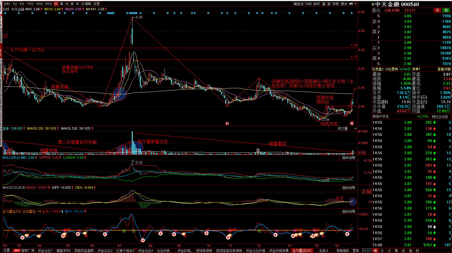Click the 榜 marker icon on price chart

click(352, 123)
